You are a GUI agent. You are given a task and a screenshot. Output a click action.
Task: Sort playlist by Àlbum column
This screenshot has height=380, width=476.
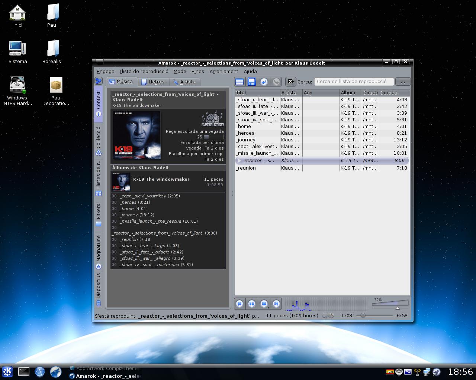tap(351, 92)
